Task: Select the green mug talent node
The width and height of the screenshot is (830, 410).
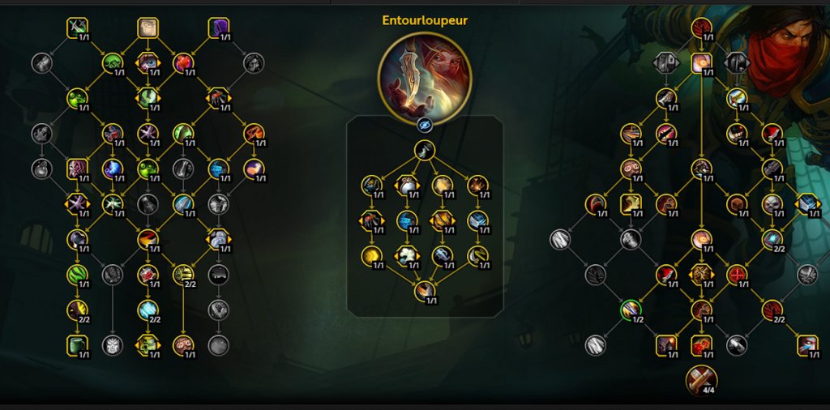Action: pyautogui.click(x=77, y=345)
